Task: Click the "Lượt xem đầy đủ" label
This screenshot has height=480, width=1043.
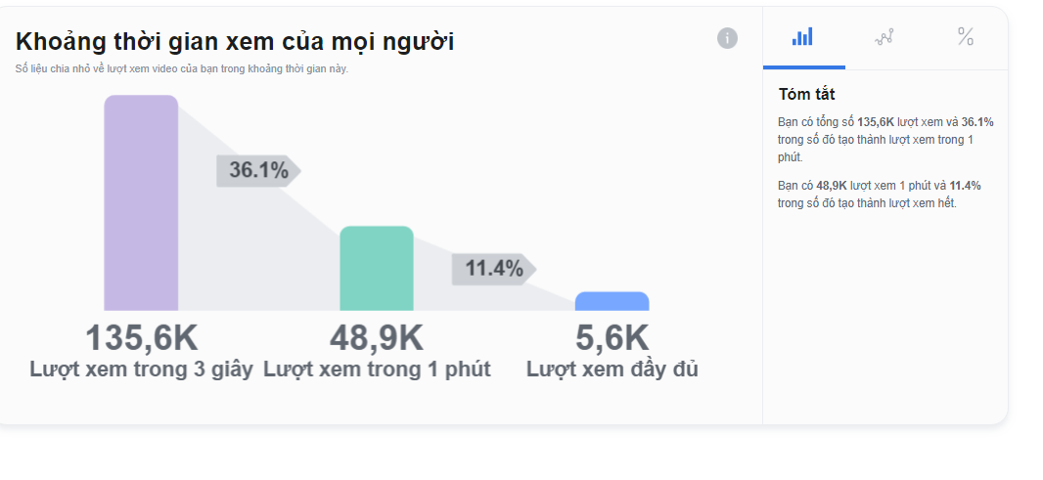Action: pos(612,370)
